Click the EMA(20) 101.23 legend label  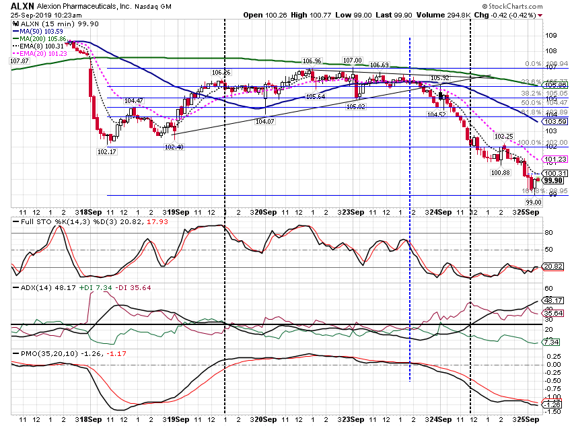pyautogui.click(x=40, y=53)
